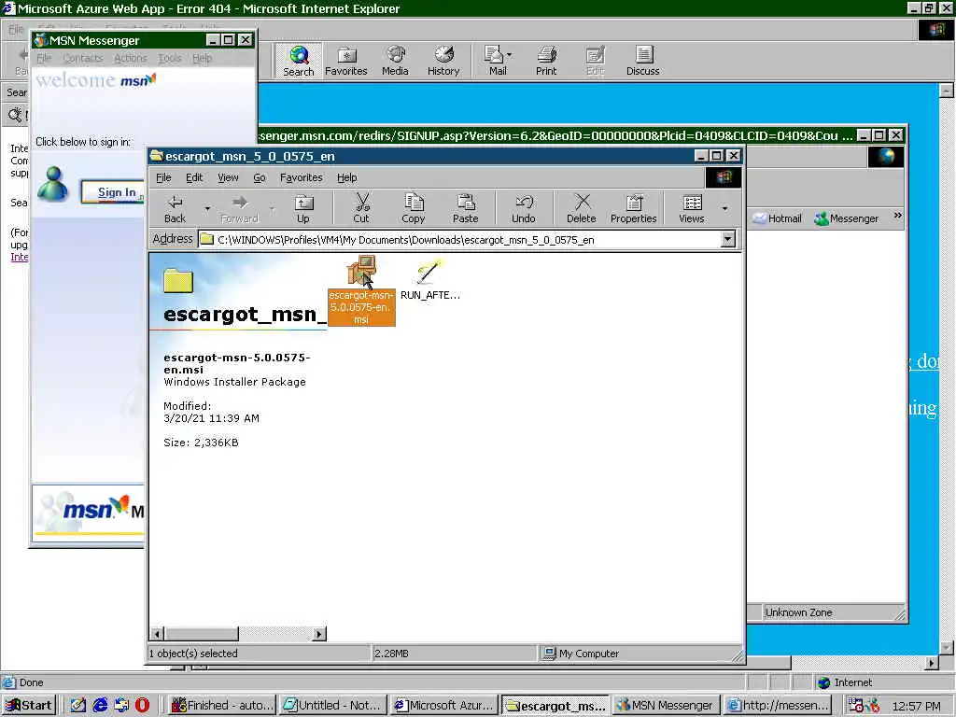The height and width of the screenshot is (717, 956).
Task: Click the Mail icon in Internet Explorer
Action: click(497, 61)
